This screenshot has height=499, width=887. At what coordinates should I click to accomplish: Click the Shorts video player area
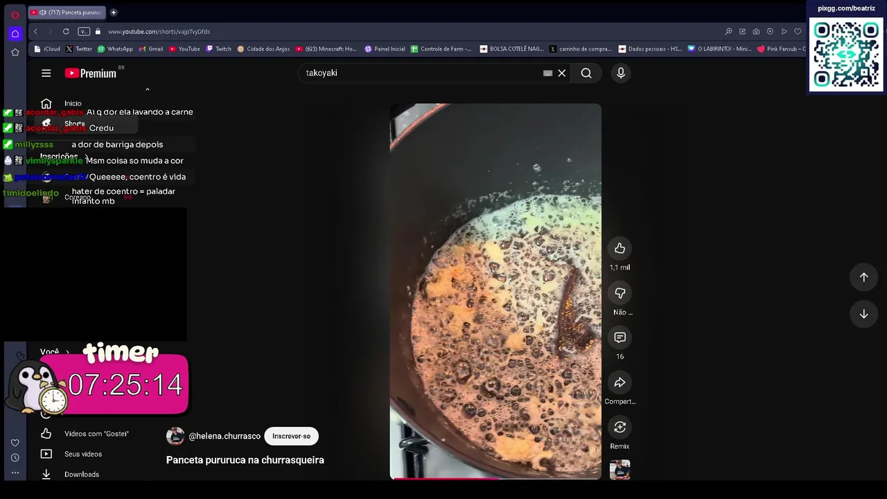(495, 291)
